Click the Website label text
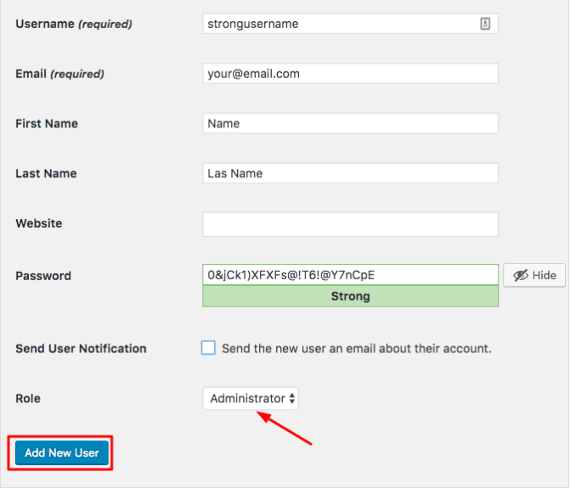This screenshot has width=576, height=494. [x=39, y=223]
